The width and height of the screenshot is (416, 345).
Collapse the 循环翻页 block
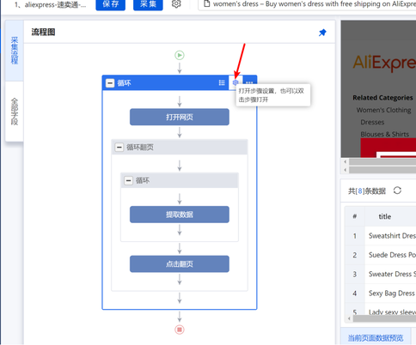click(119, 148)
